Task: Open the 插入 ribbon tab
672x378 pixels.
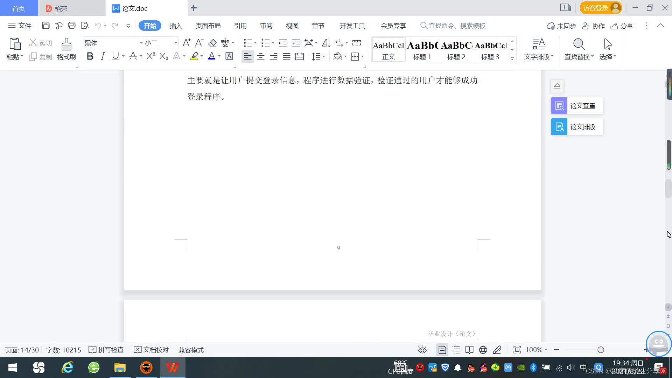Action: 176,26
